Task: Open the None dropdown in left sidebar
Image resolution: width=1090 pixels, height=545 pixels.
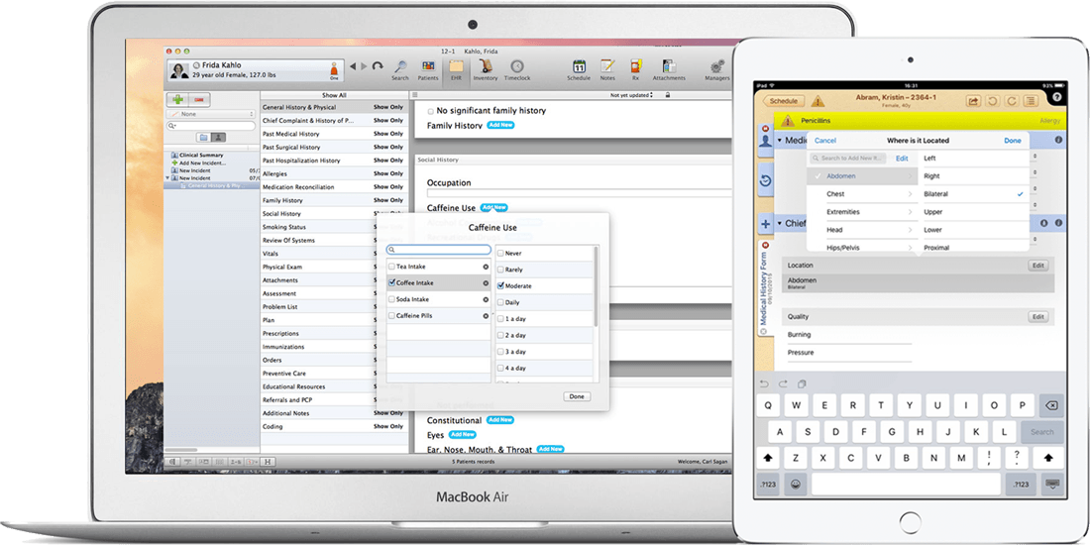Action: [x=211, y=114]
